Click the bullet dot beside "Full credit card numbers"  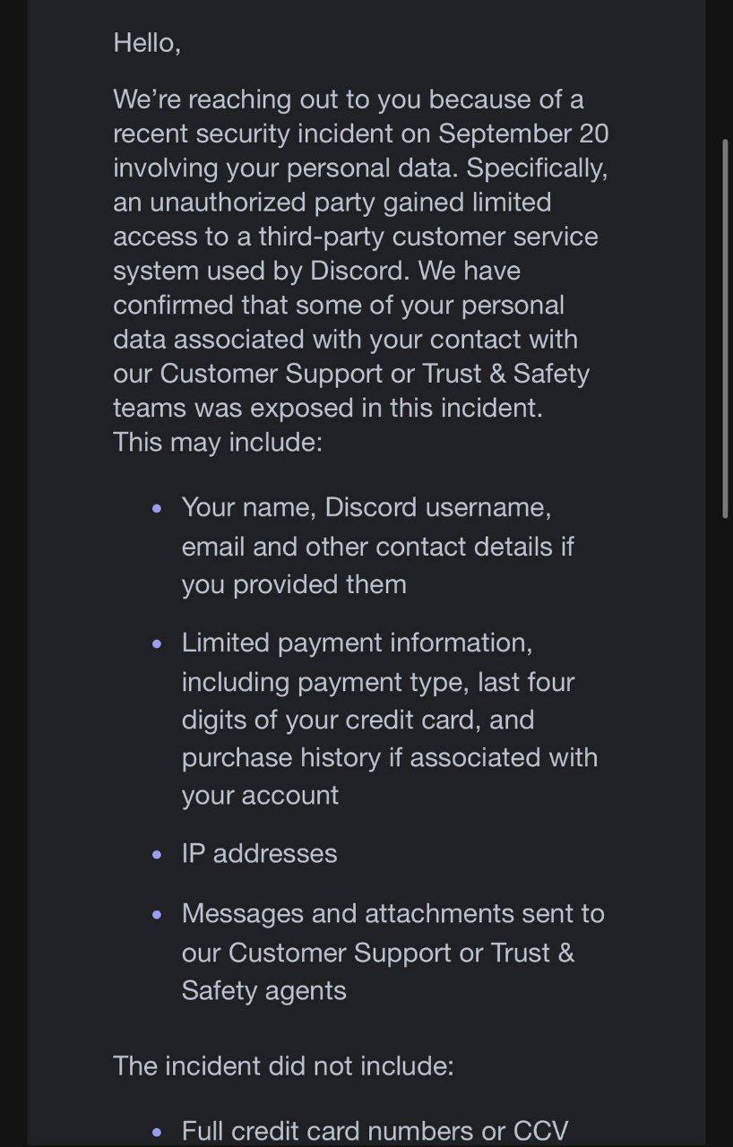(x=158, y=1132)
